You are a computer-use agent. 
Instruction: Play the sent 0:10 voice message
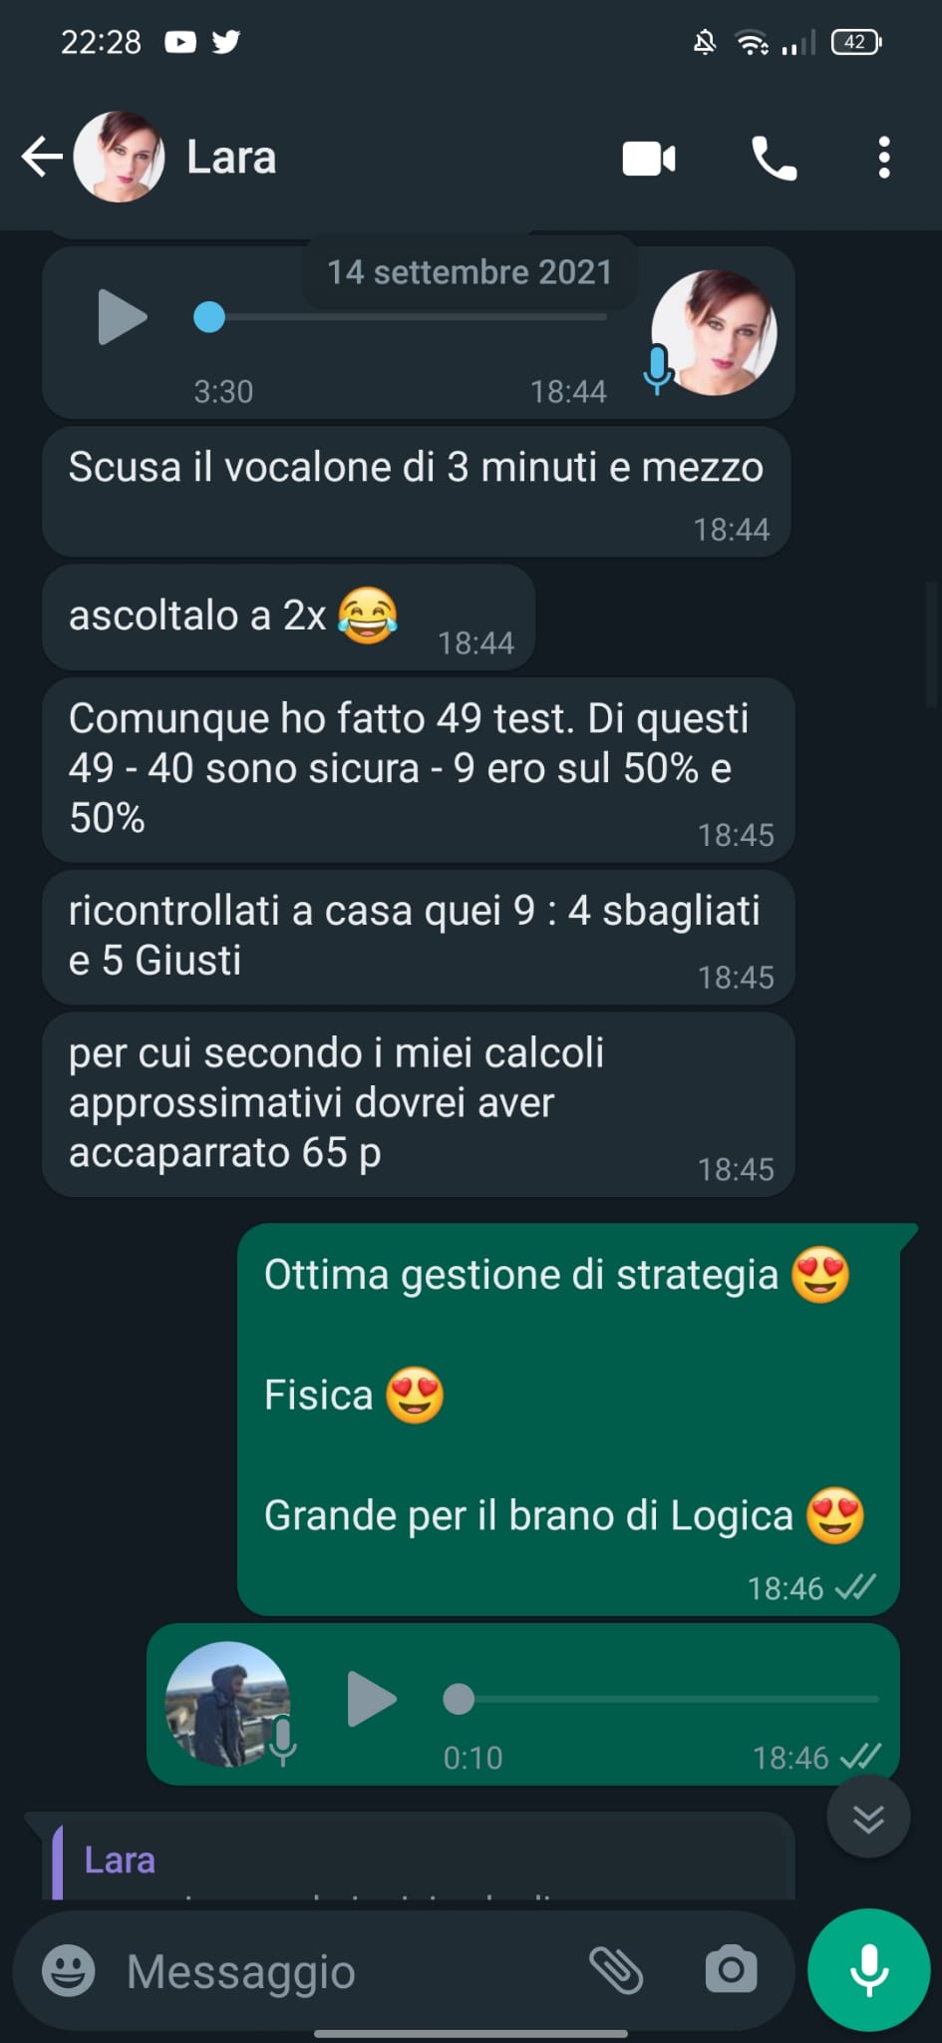point(371,1699)
